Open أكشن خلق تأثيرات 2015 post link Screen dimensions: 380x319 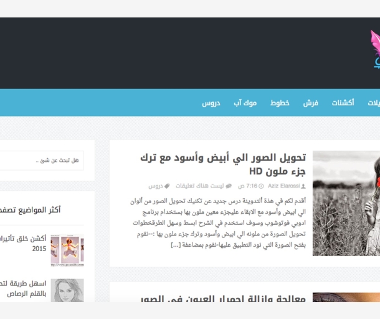tap(23, 244)
